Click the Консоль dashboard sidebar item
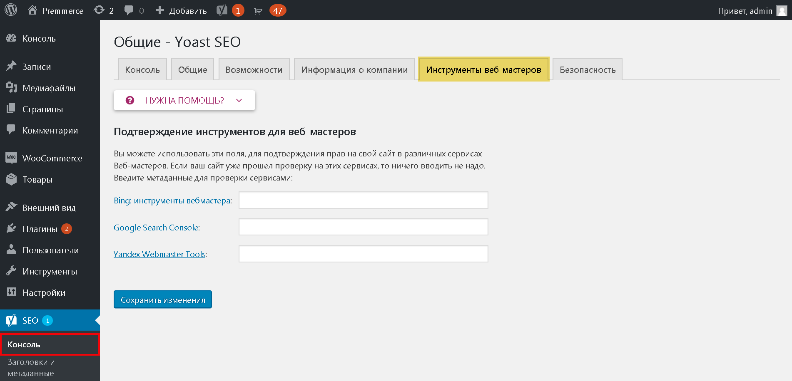 click(50, 38)
